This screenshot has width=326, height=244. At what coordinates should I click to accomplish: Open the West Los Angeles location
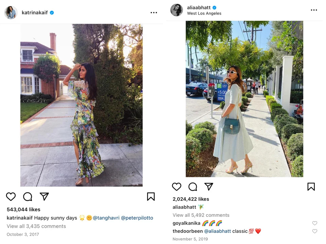pyautogui.click(x=204, y=13)
